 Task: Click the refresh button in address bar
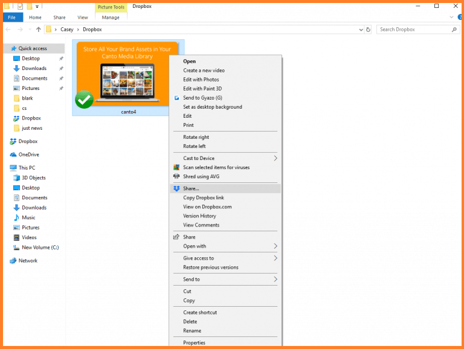pos(368,30)
